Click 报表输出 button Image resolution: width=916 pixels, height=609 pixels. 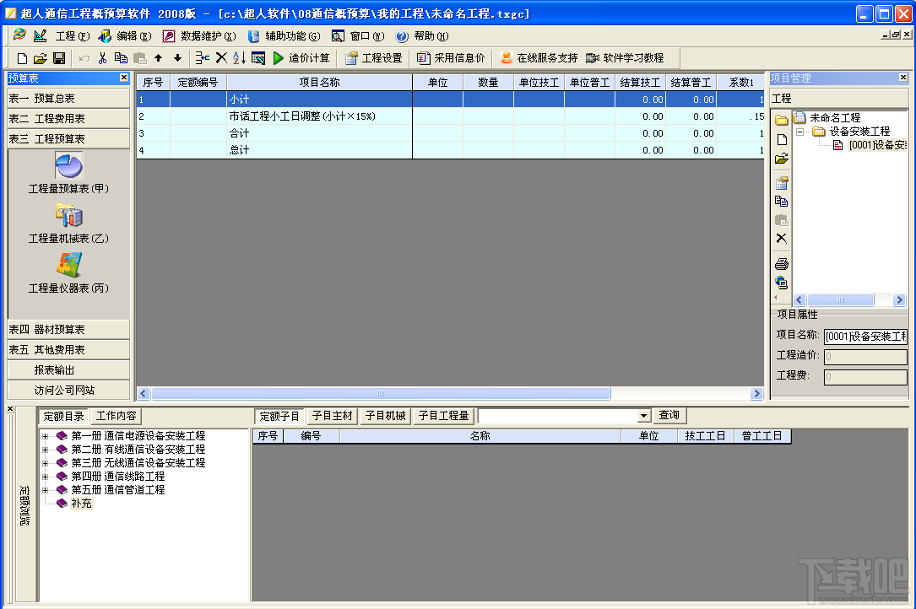click(68, 370)
